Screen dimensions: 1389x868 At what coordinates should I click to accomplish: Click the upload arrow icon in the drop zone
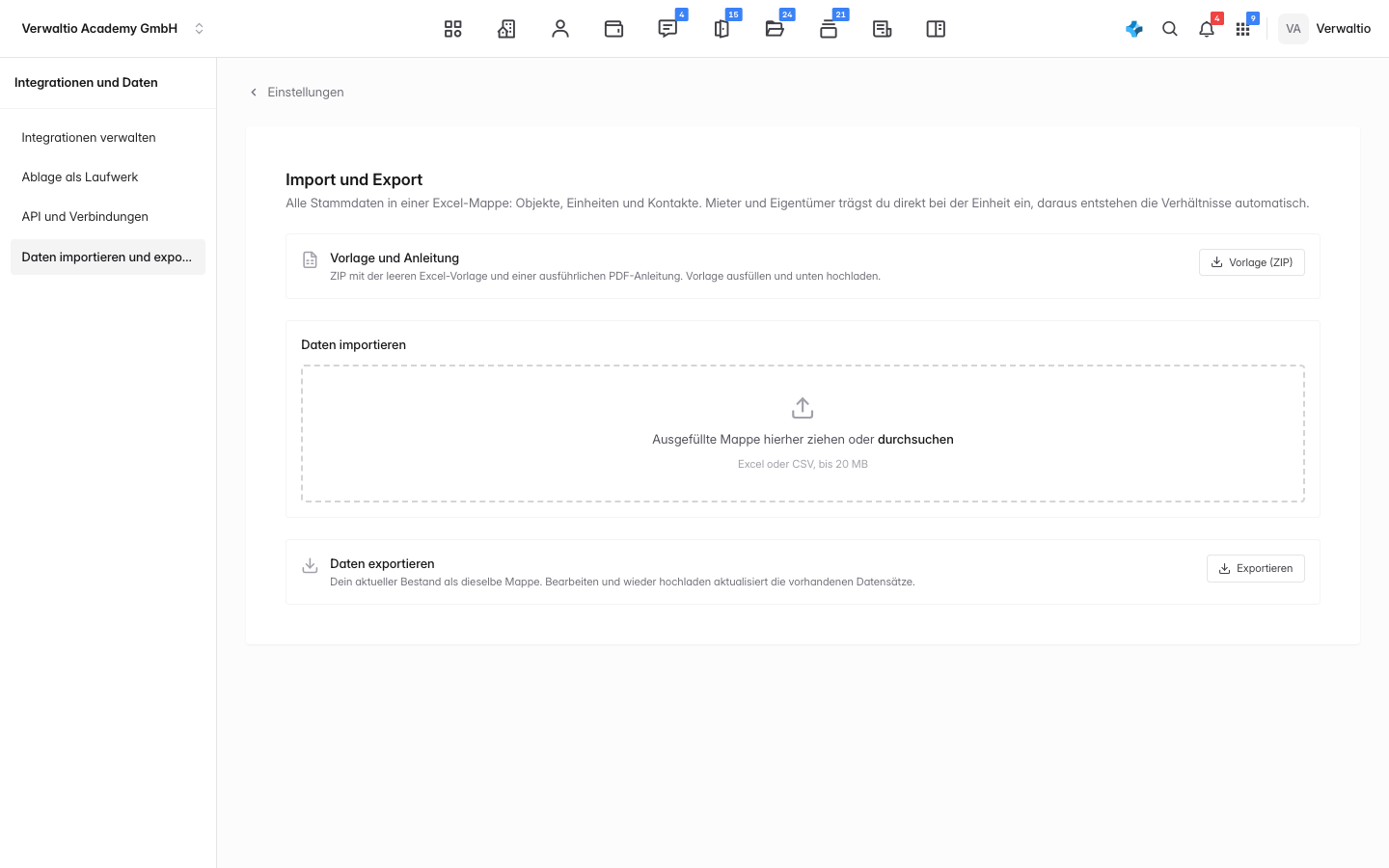point(803,408)
